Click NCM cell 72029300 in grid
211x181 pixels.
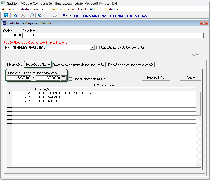coord(24,101)
